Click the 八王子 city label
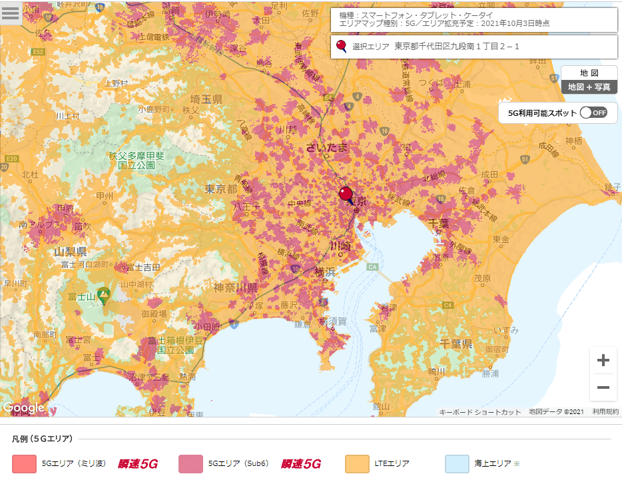Viewport: 622px width, 480px height. click(246, 206)
